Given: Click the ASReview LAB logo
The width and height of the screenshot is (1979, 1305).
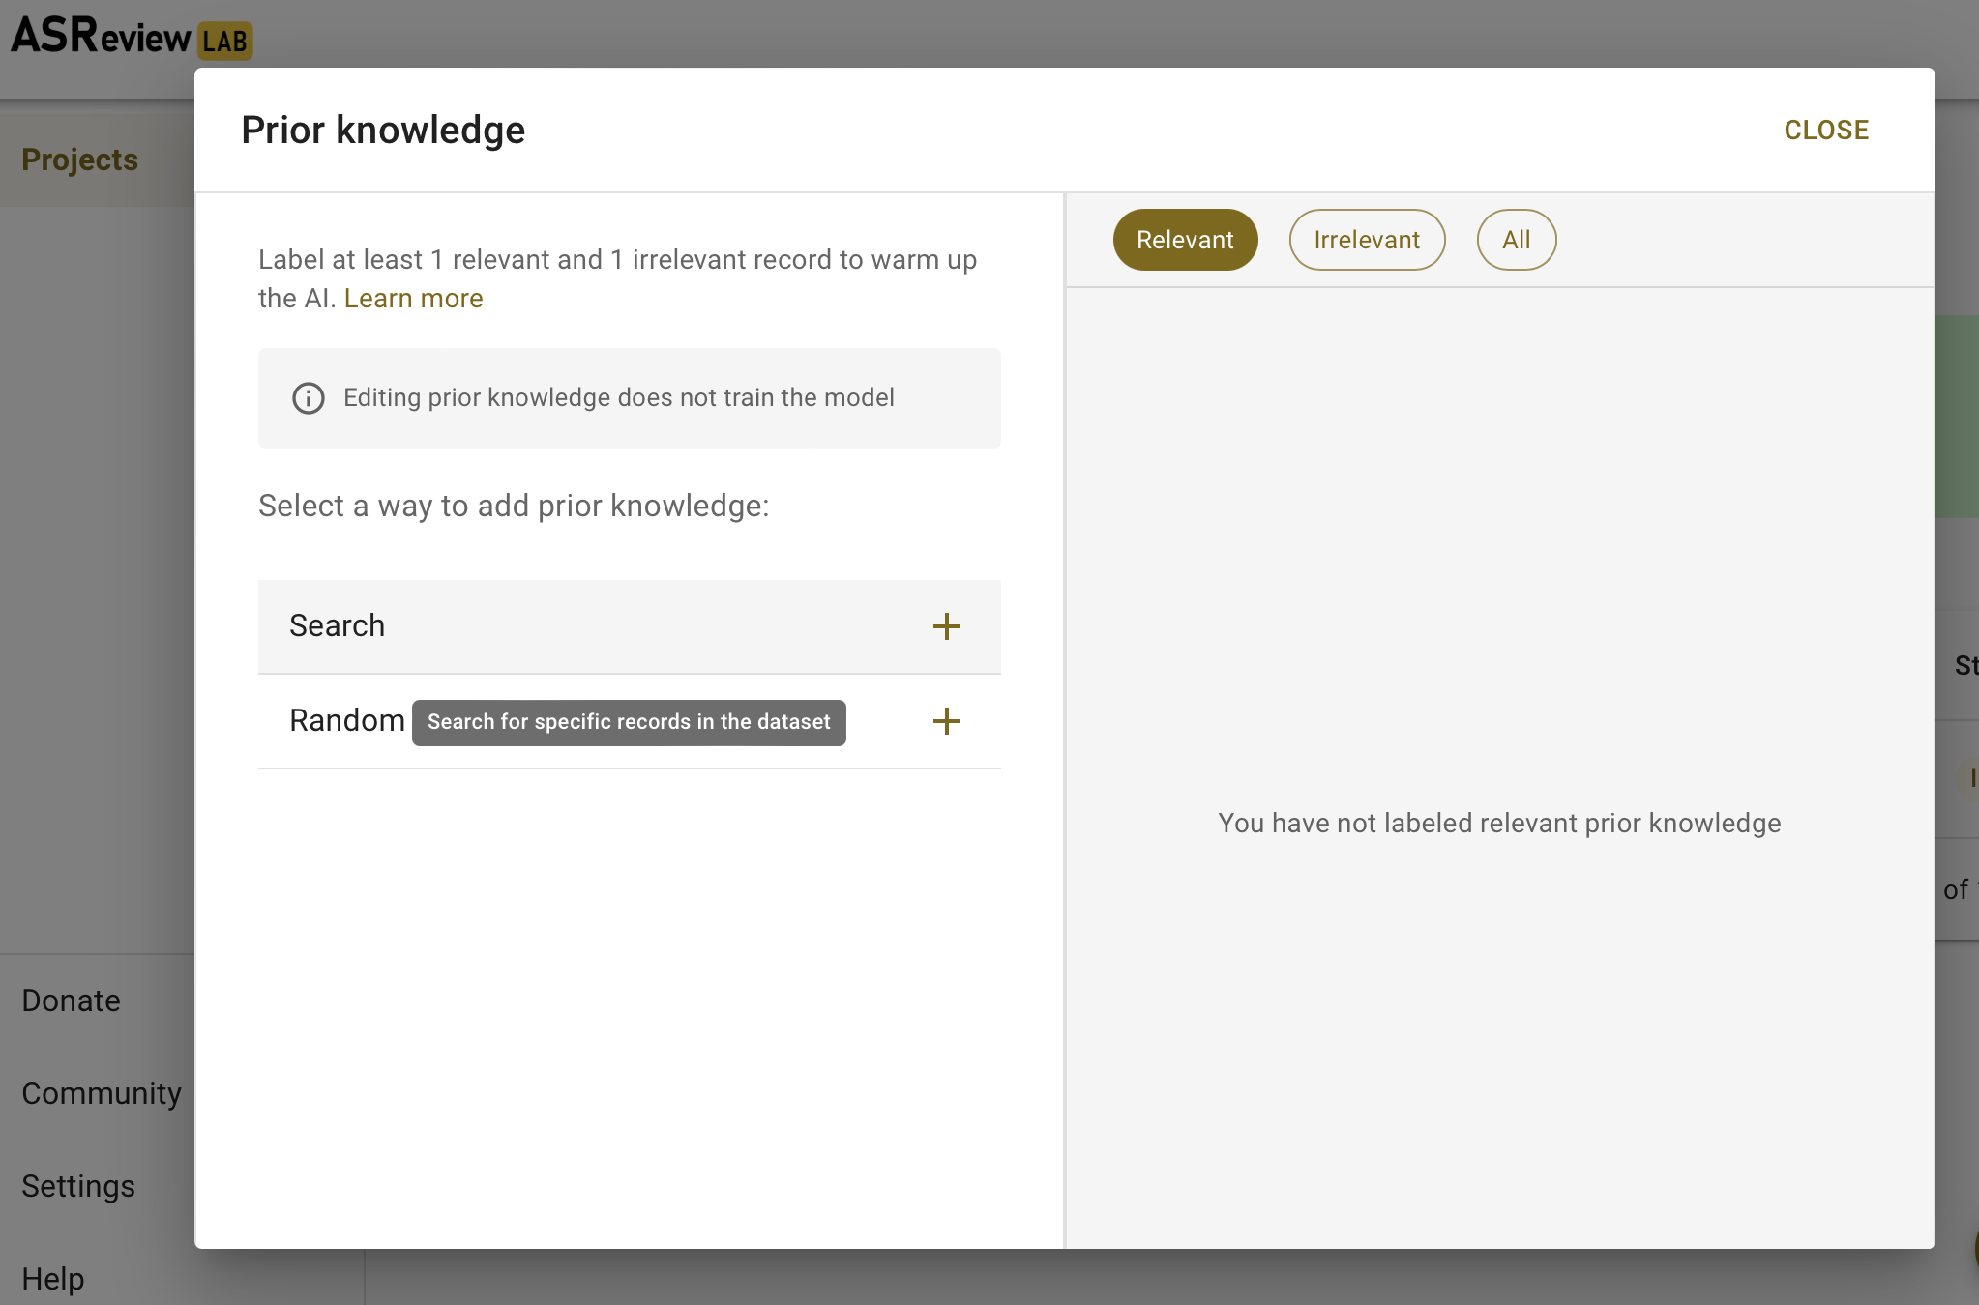Looking at the screenshot, I should tap(101, 37).
